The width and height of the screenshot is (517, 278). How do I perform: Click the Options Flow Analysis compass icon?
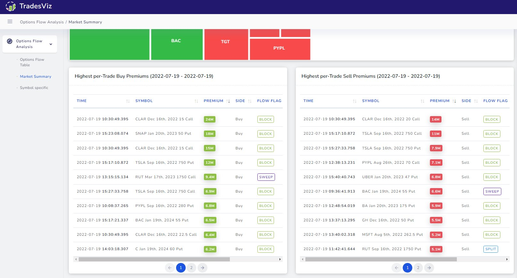10,41
